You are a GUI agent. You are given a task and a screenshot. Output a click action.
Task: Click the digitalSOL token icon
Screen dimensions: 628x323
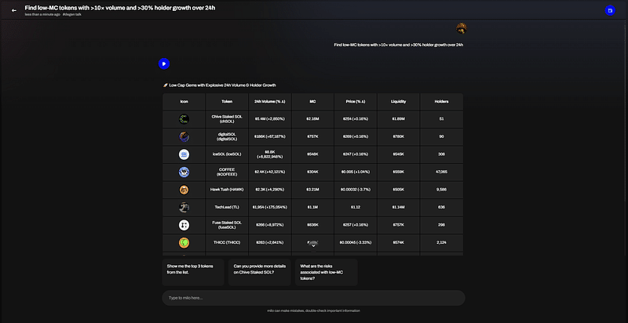pos(184,136)
